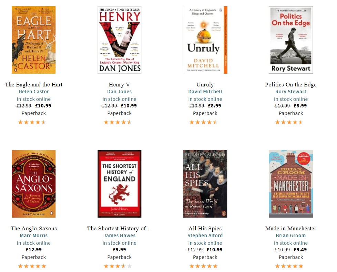Open The Anglo-Saxons book cover
Viewport: 337px width, 272px height.
click(34, 184)
